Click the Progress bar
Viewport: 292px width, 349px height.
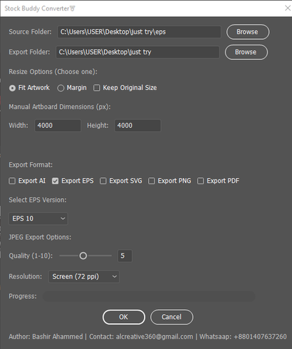point(149,297)
